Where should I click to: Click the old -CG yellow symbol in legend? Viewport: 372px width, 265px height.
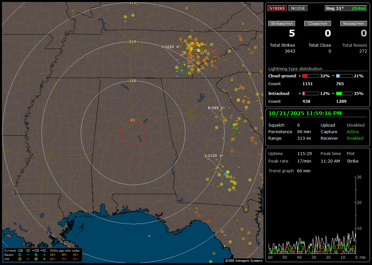click(20, 259)
